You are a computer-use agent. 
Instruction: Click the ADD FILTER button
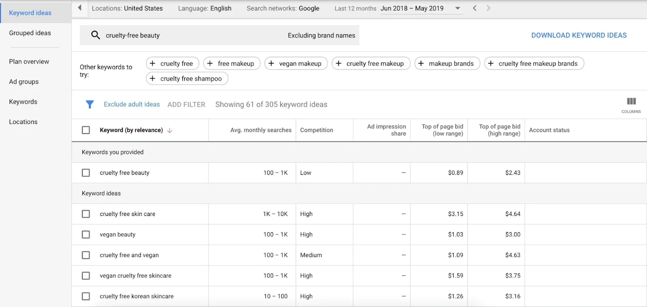186,104
